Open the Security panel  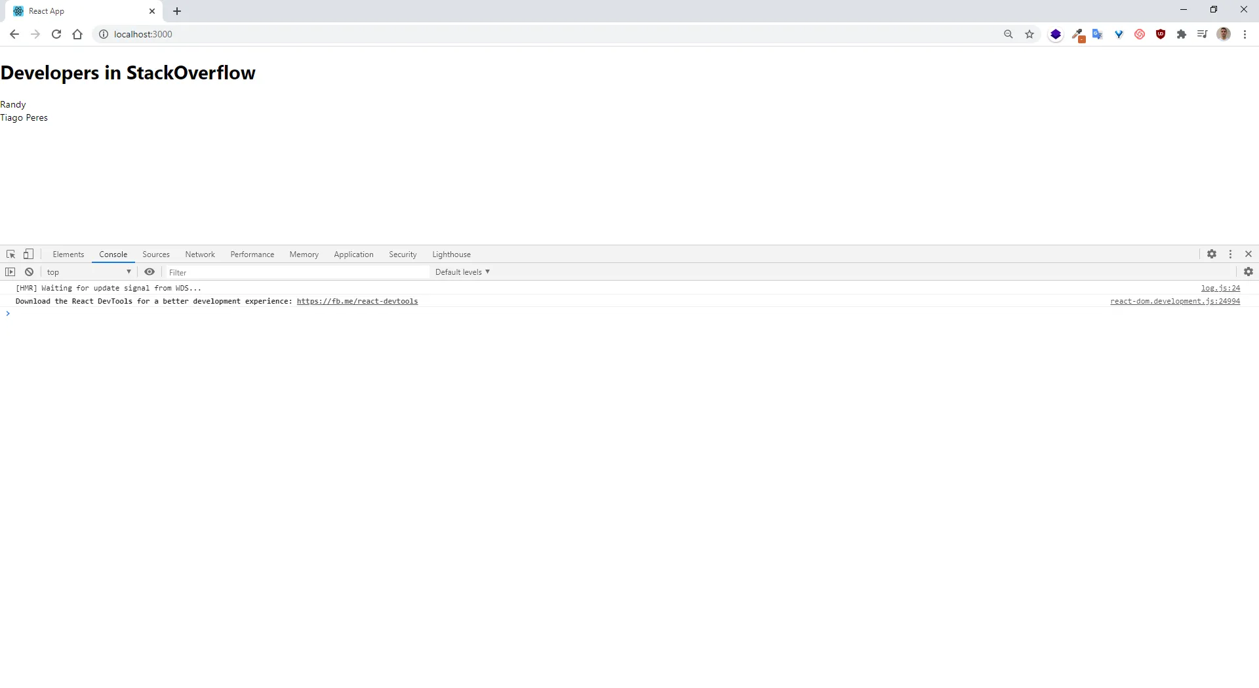[x=403, y=254]
